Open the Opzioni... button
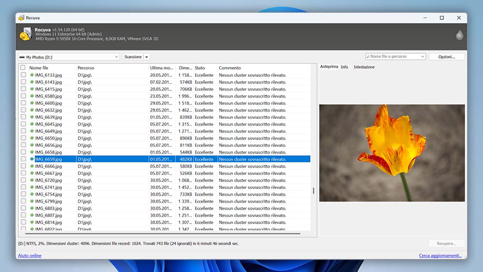 [x=447, y=57]
